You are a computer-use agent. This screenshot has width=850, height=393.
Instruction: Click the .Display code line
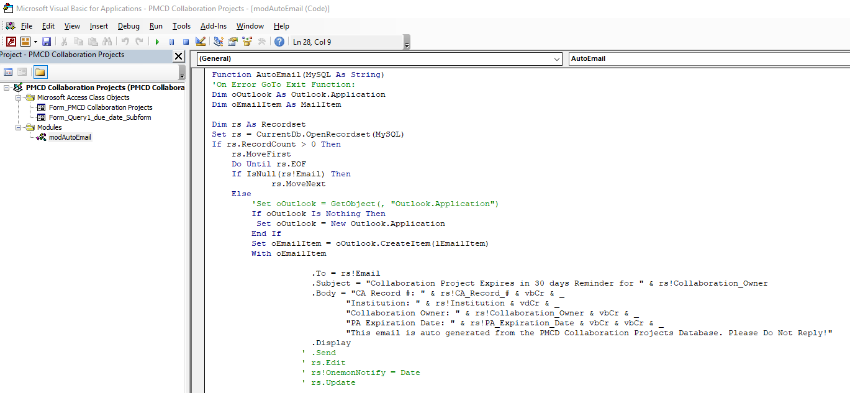click(x=331, y=343)
